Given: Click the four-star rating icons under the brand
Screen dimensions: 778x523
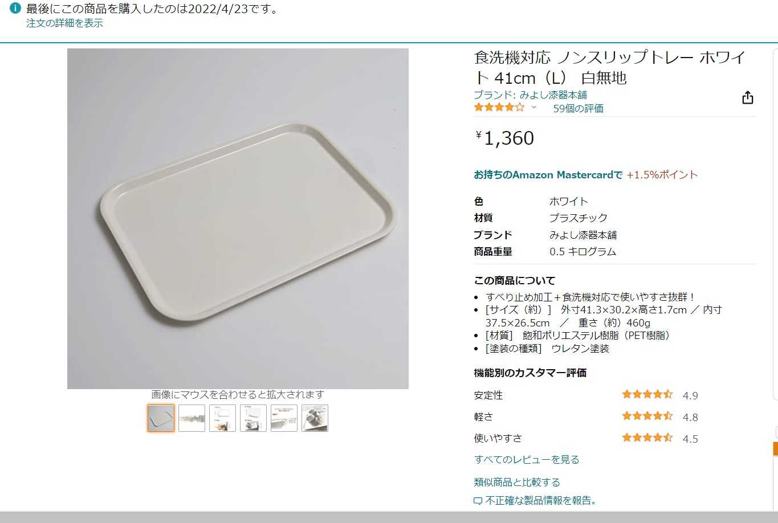Looking at the screenshot, I should coord(499,107).
